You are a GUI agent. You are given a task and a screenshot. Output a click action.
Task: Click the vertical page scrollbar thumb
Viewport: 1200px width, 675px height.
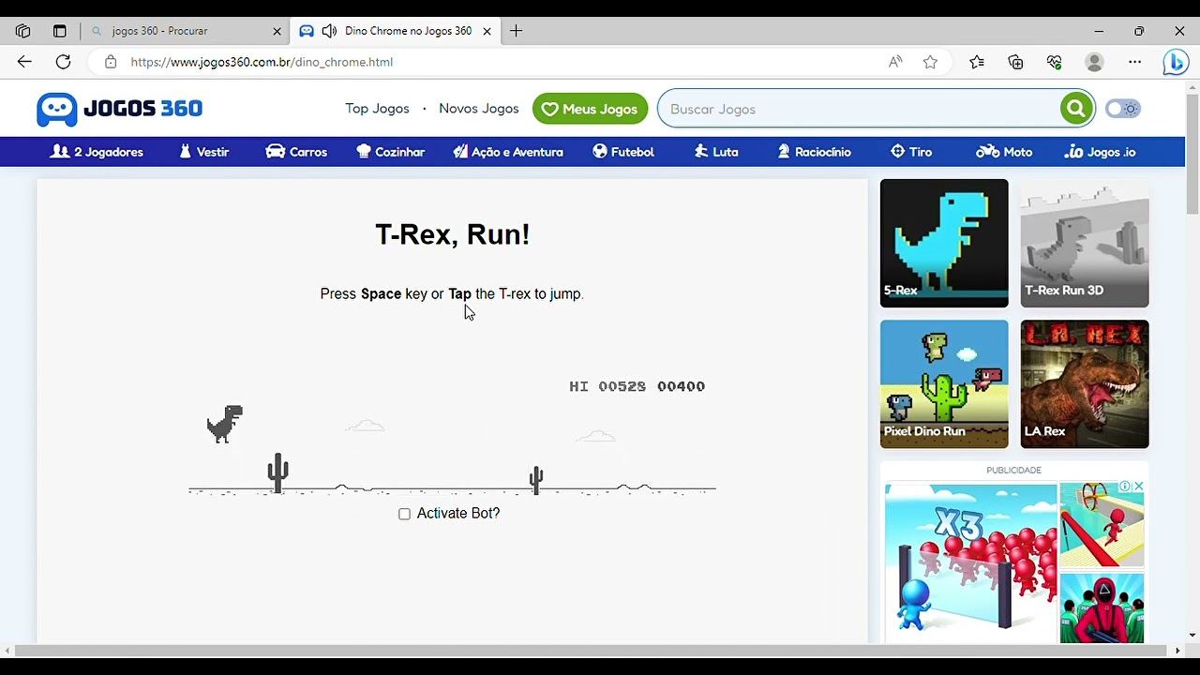coord(1192,155)
